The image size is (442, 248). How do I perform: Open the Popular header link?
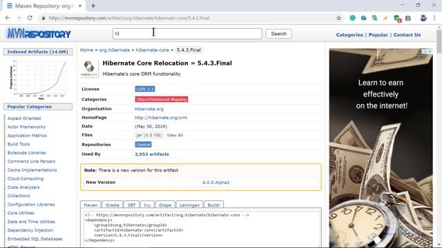[x=378, y=35]
